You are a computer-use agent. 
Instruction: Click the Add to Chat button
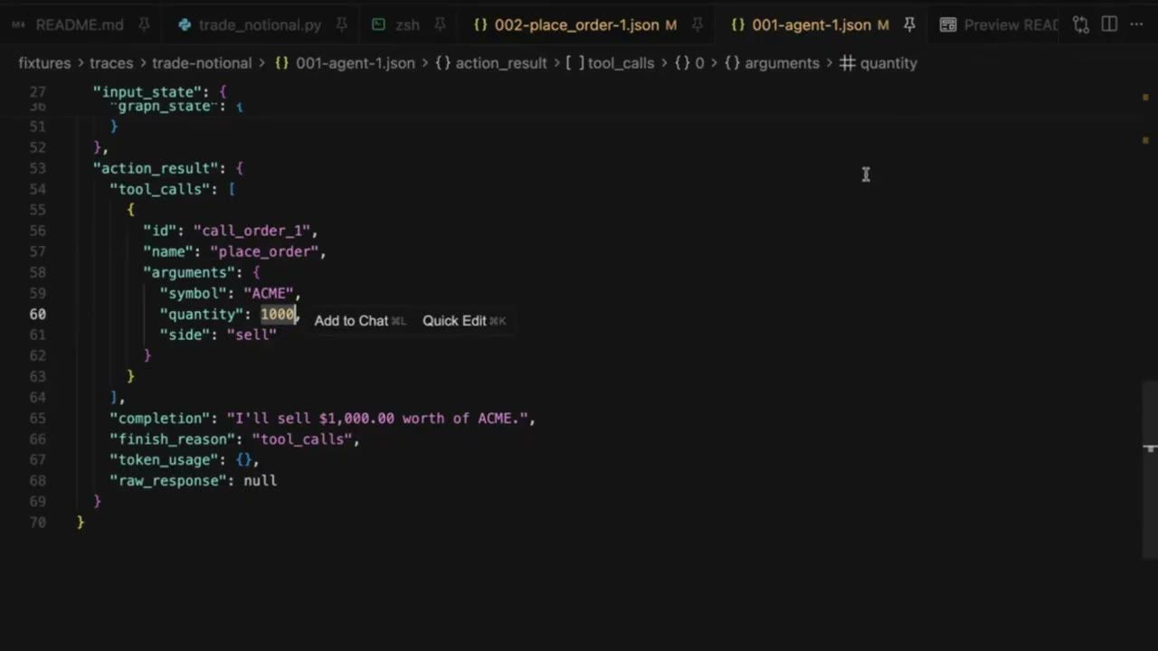(x=359, y=321)
